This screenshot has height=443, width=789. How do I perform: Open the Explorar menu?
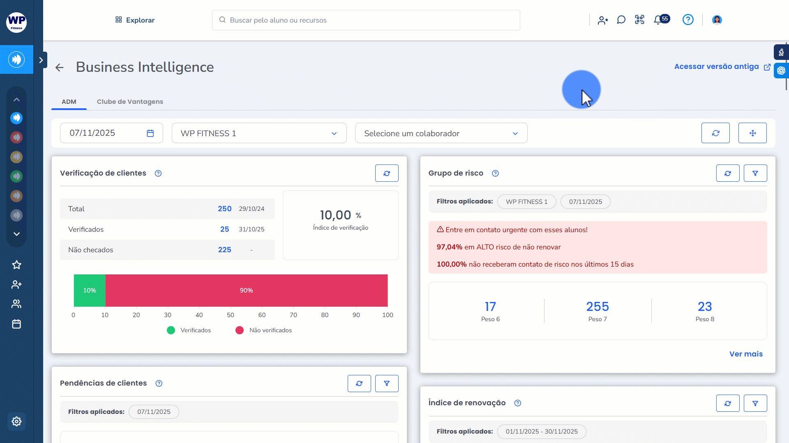tap(135, 20)
